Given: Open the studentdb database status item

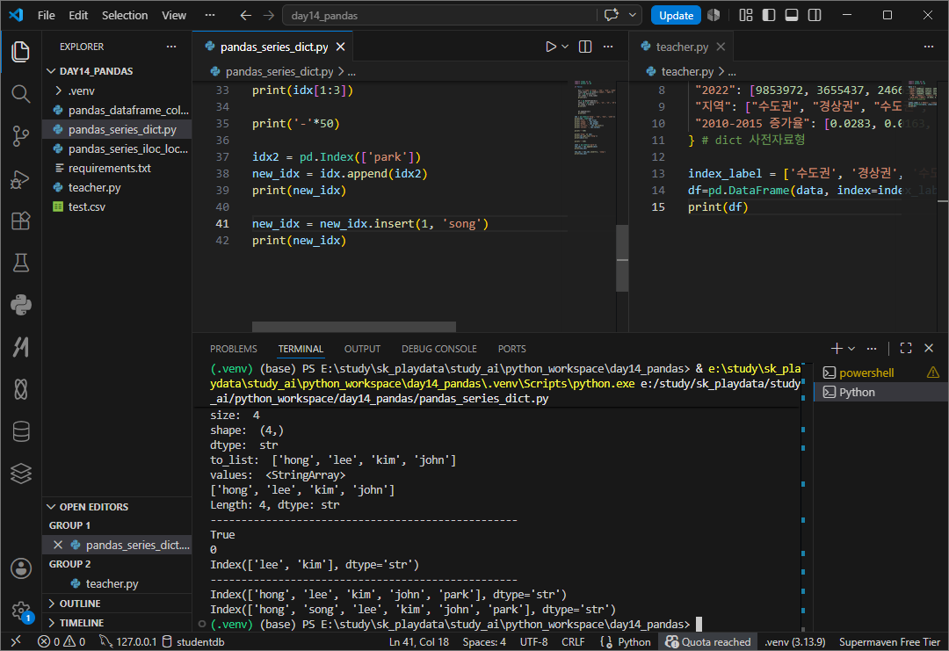Looking at the screenshot, I should point(193,641).
